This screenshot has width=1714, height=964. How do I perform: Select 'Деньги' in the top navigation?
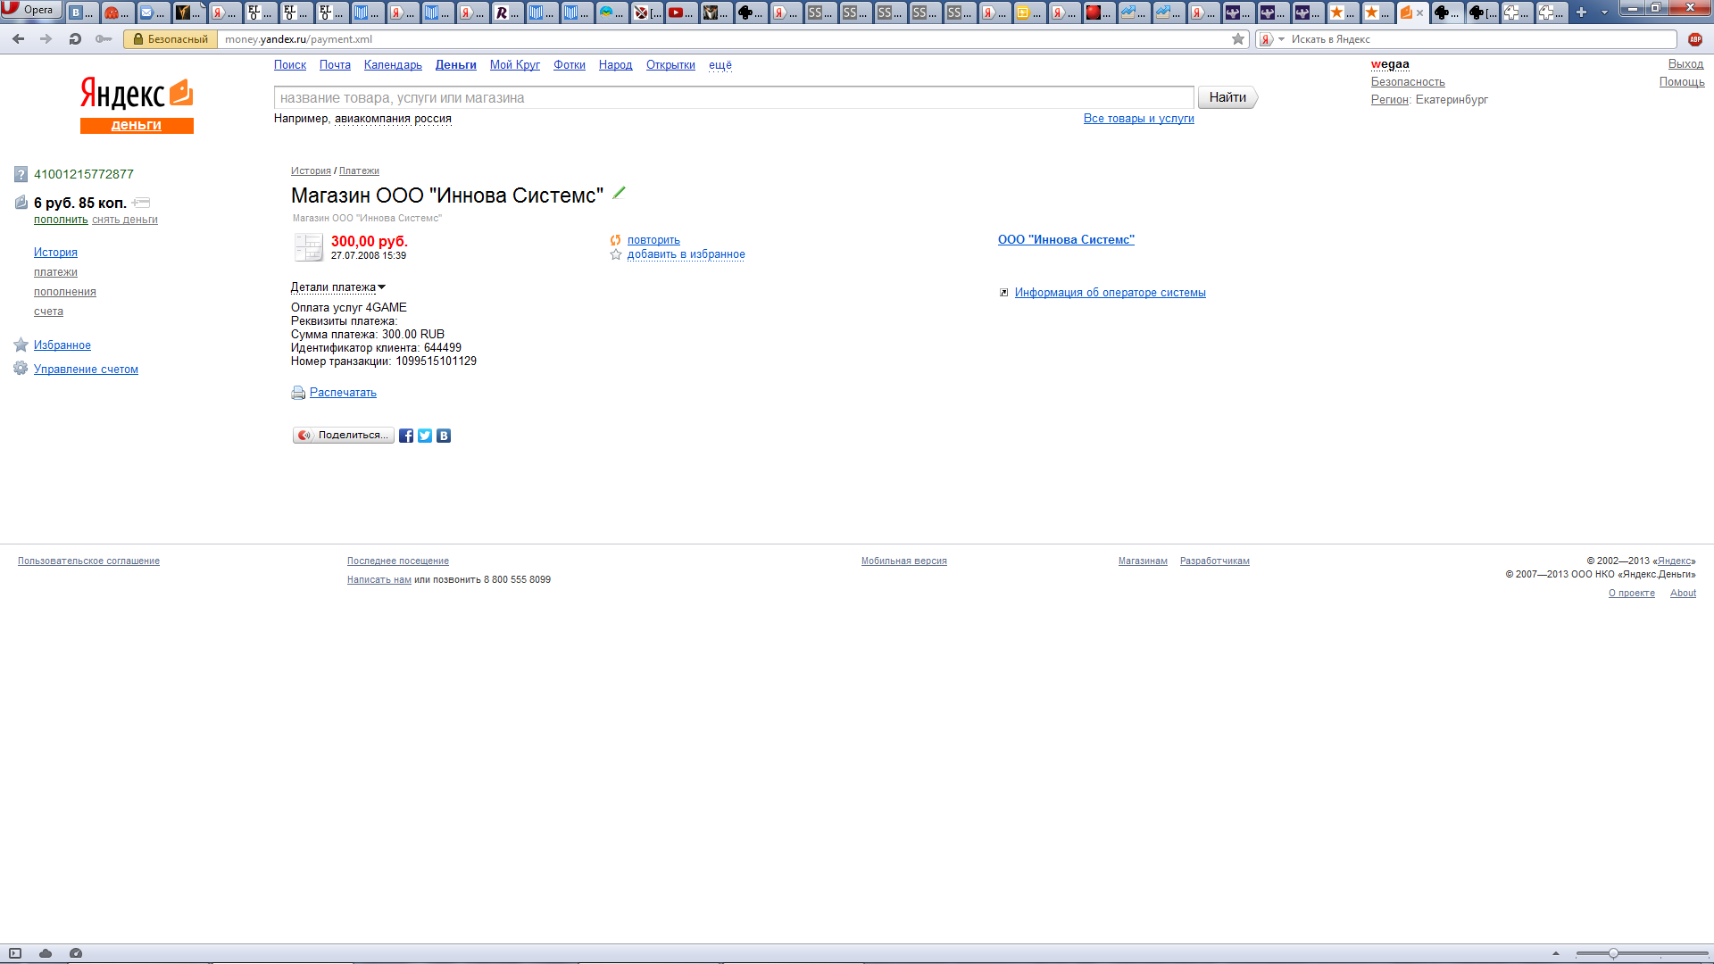(456, 65)
